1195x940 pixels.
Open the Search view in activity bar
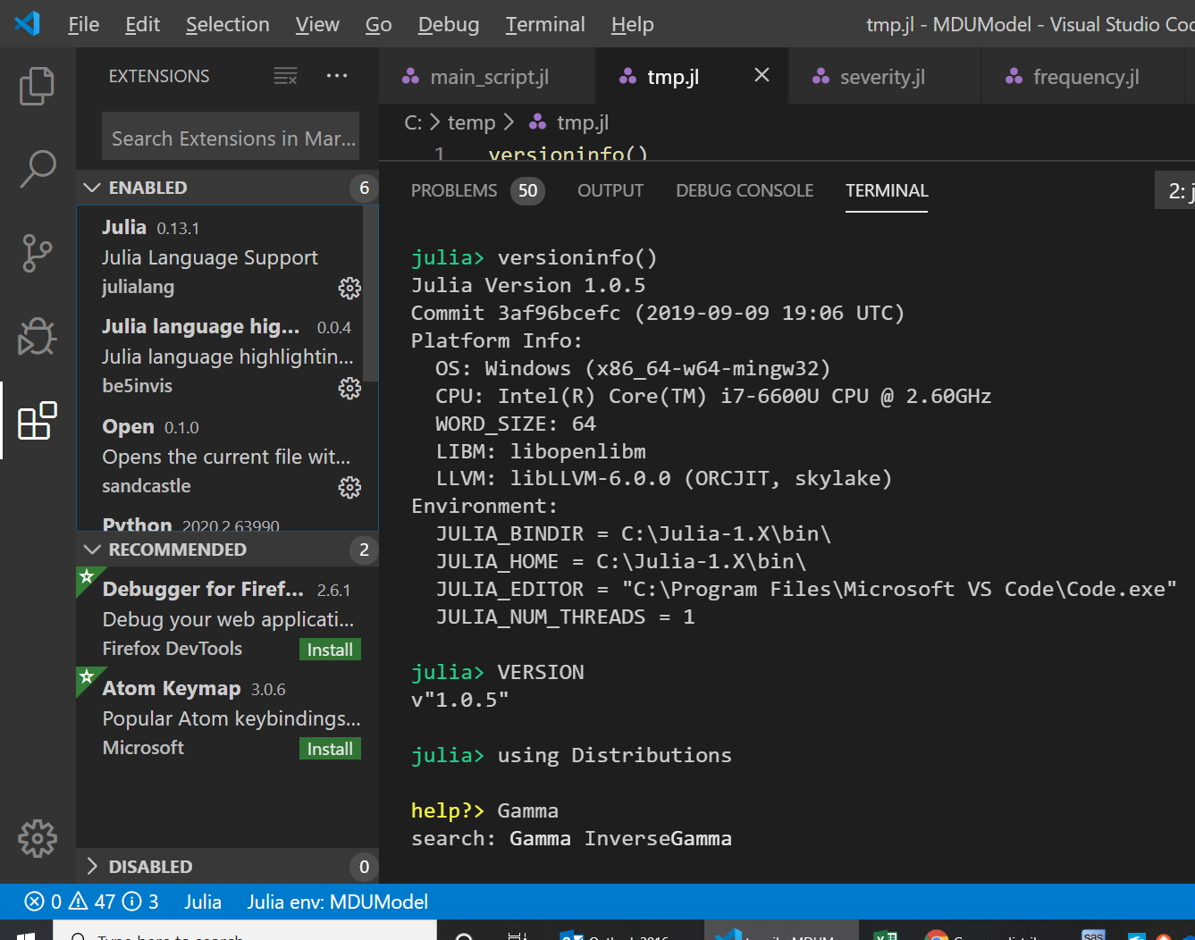tap(37, 169)
